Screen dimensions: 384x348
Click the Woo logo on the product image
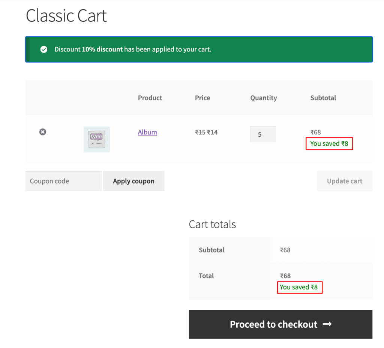pyautogui.click(x=97, y=137)
